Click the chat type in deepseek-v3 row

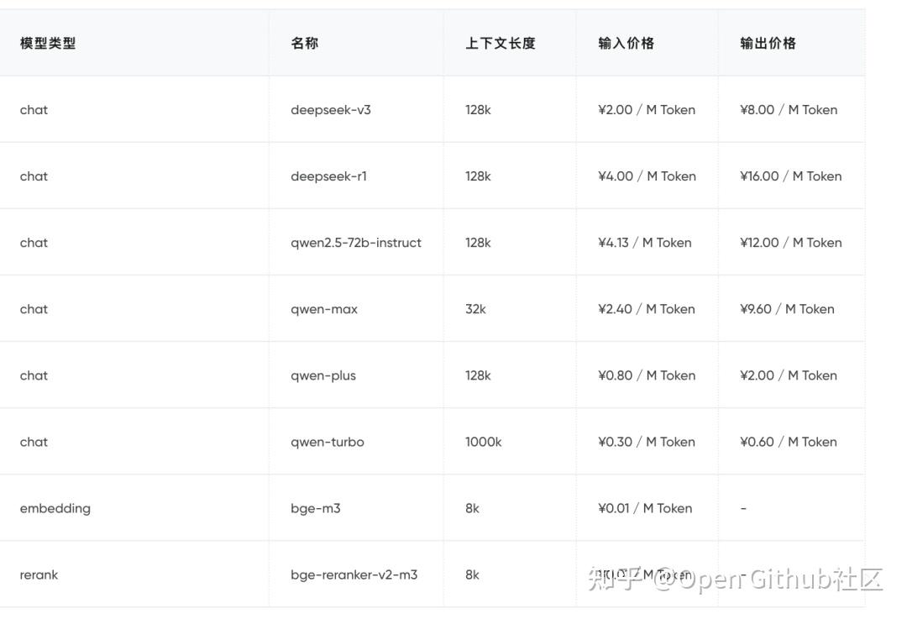click(x=34, y=110)
